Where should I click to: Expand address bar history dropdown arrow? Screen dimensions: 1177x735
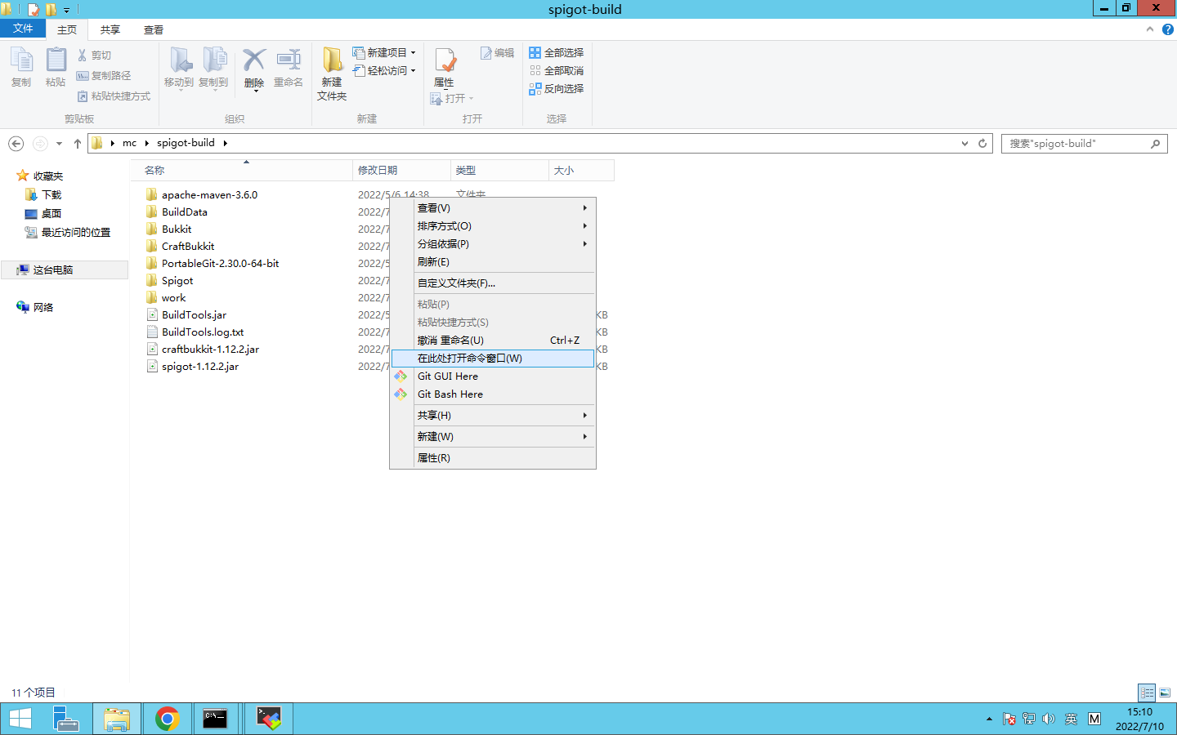click(x=964, y=143)
